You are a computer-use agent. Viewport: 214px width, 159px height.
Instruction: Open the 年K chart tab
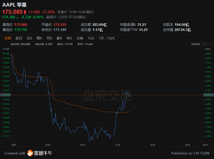(69, 38)
